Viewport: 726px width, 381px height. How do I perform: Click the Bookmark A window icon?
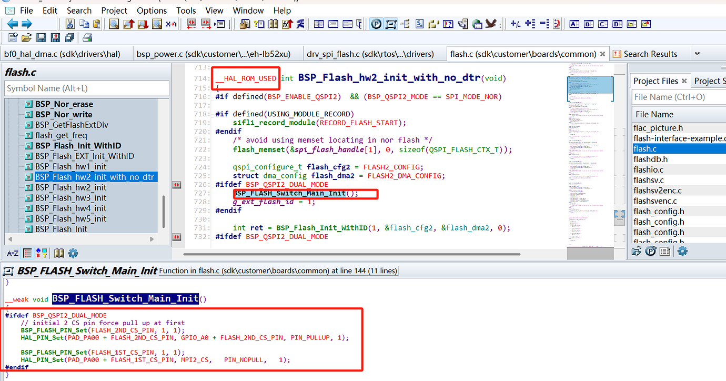pyautogui.click(x=574, y=24)
